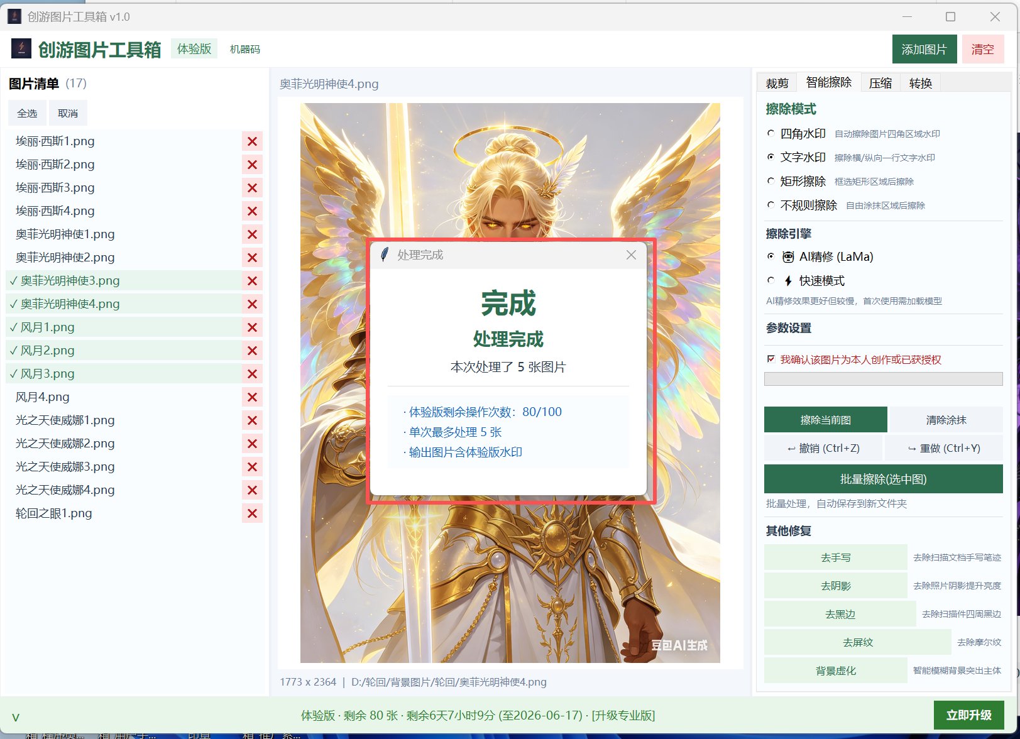
Task: Click the angel image preview
Action: click(510, 383)
